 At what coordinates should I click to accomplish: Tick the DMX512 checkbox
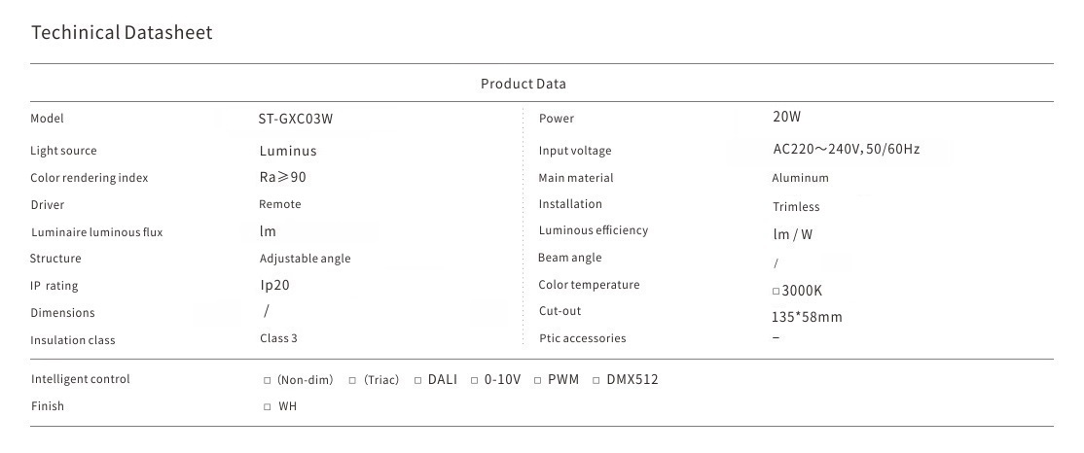(596, 380)
